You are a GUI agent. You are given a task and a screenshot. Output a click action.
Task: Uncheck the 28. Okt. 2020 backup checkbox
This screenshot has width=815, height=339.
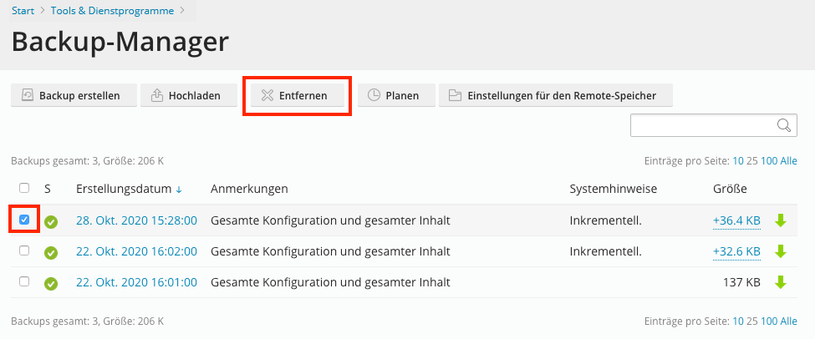coord(24,220)
